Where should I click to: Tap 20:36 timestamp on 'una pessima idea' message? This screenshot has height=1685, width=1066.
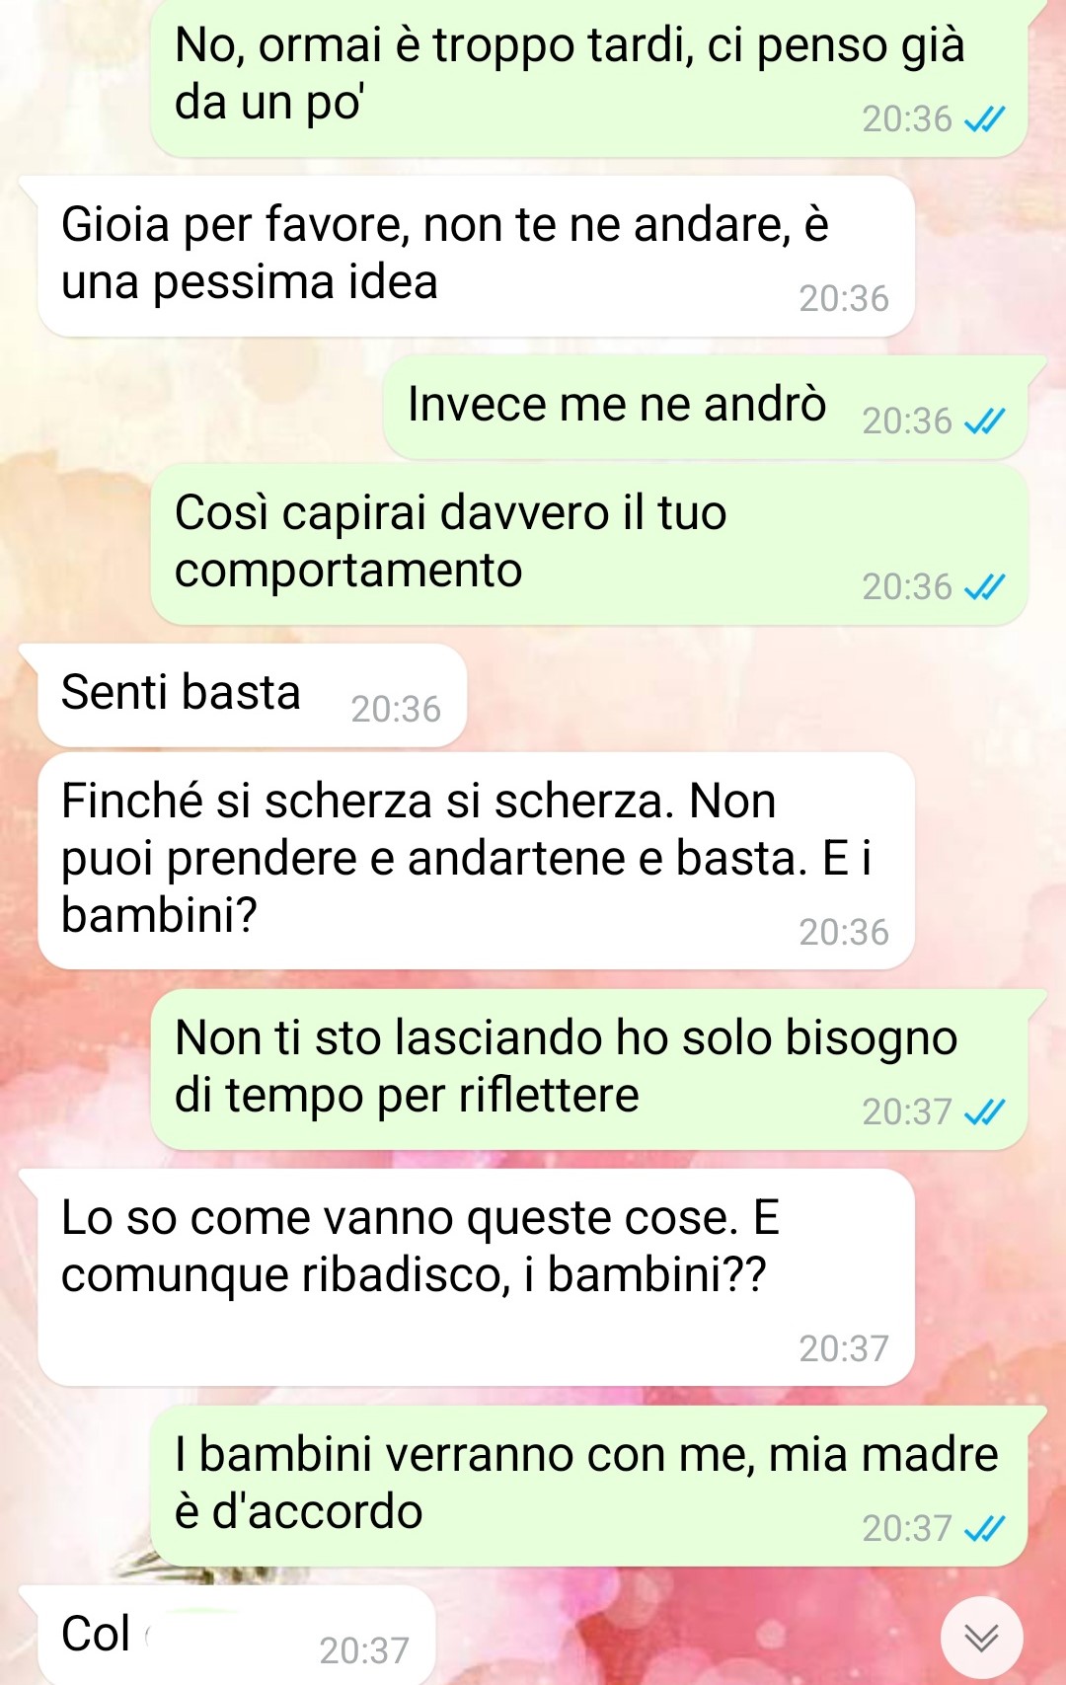(844, 299)
